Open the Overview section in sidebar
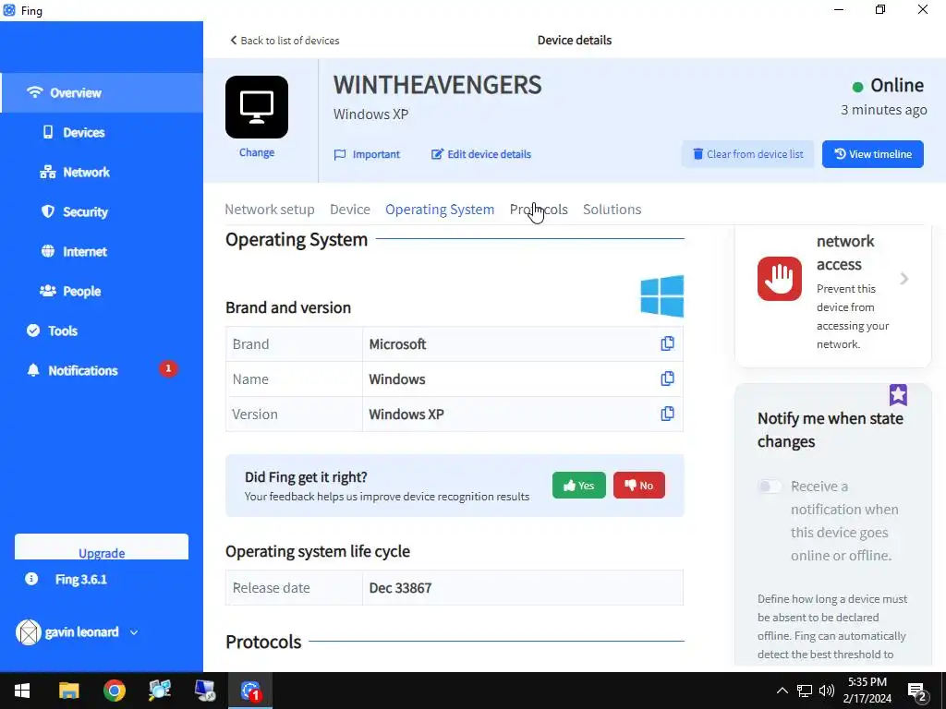This screenshot has height=709, width=946. [102, 93]
